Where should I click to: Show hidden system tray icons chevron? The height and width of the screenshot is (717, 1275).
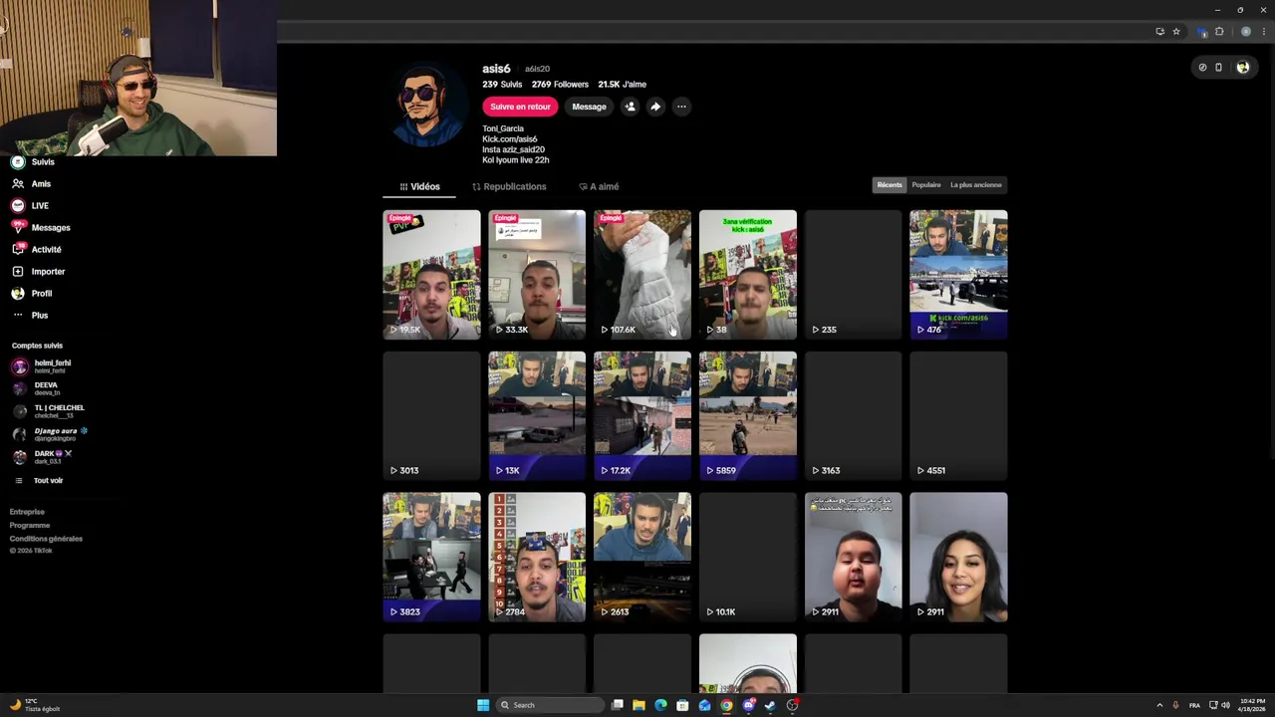click(1159, 705)
